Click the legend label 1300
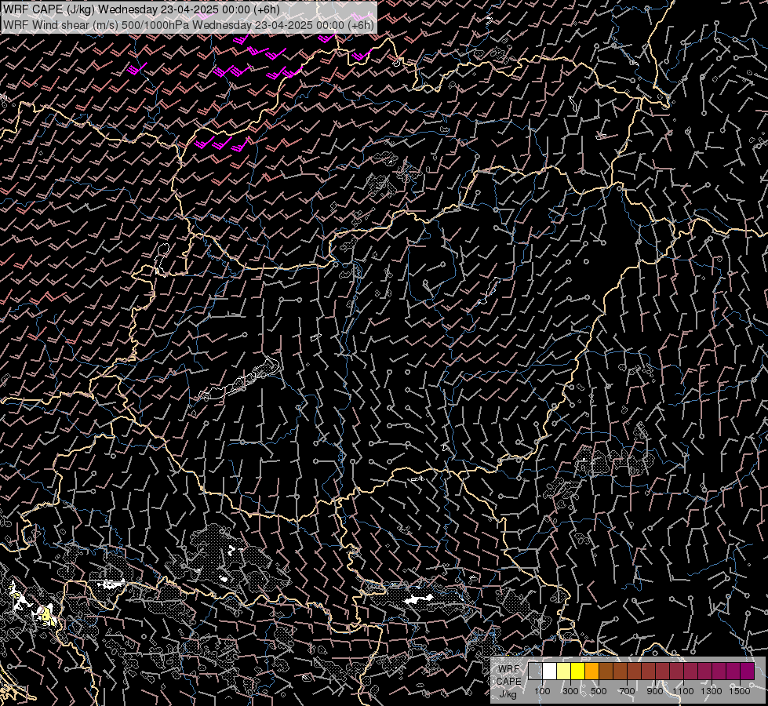The height and width of the screenshot is (706, 768). (712, 691)
